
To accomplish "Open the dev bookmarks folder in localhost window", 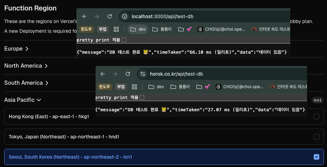I will 138,29.
